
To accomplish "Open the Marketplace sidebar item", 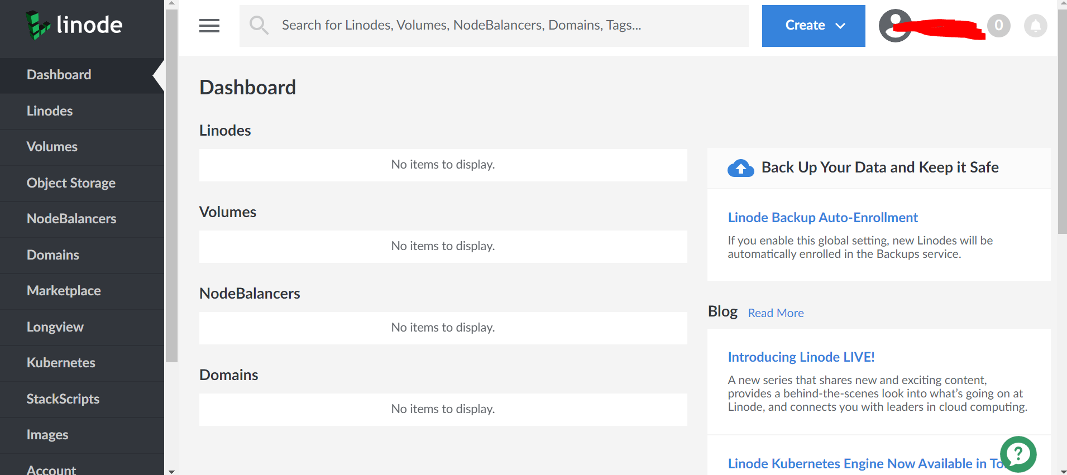I will [64, 291].
